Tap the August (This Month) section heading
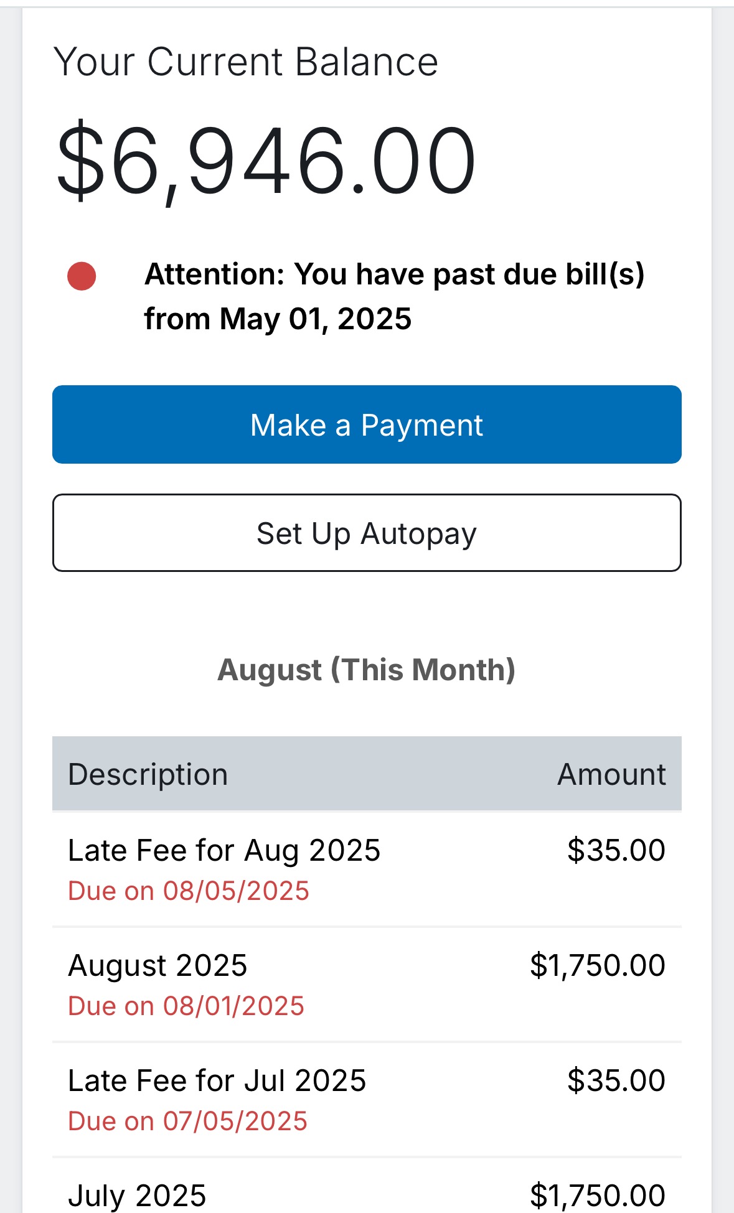Screen dimensions: 734x1213 (x=366, y=670)
